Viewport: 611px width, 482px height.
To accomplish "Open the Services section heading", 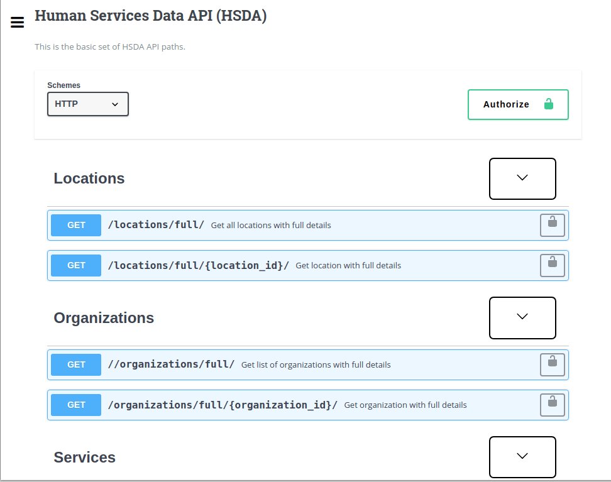I will tap(85, 457).
